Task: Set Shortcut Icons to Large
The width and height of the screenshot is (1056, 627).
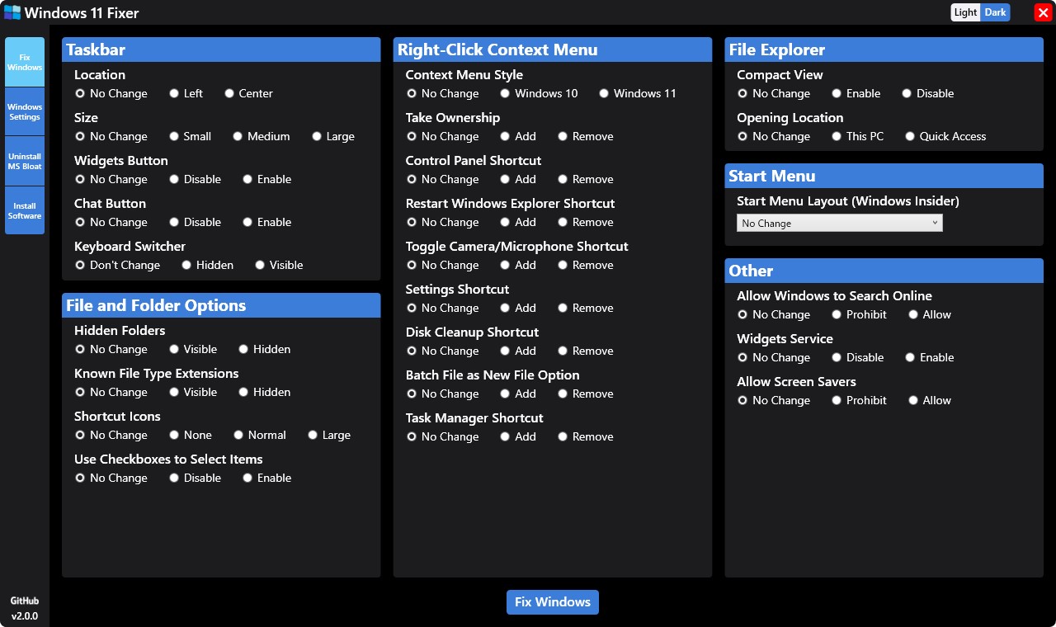Action: click(329, 435)
